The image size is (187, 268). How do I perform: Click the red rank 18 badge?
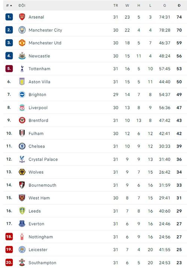(9, 237)
